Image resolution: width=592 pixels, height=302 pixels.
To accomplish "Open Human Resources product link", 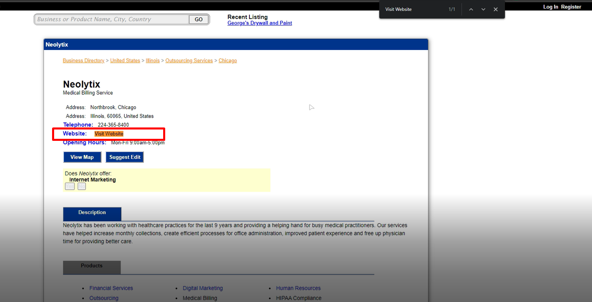I will 298,288.
